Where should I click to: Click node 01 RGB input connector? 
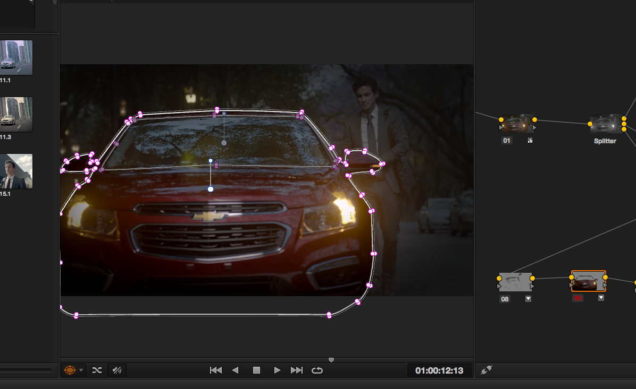click(x=501, y=119)
